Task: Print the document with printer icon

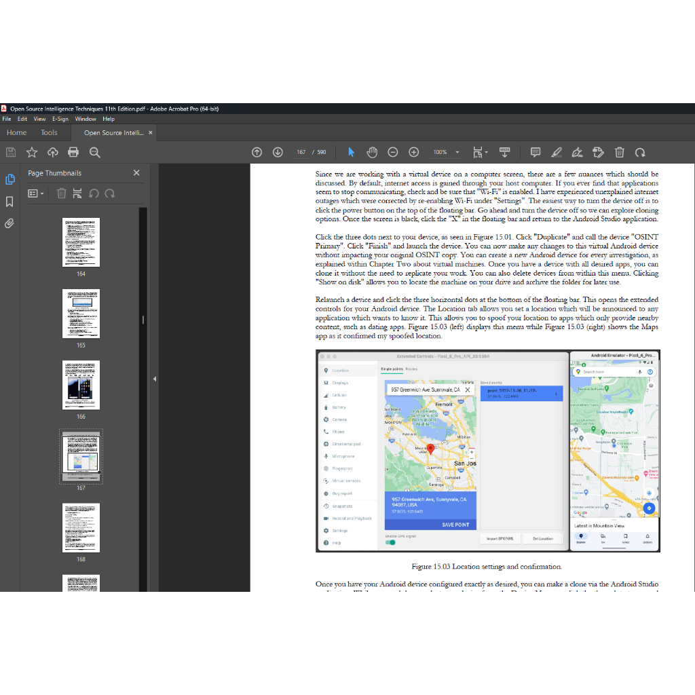Action: pos(73,152)
